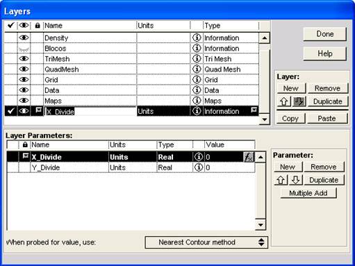
Task: Select the Grid layer name
Action: pos(51,80)
